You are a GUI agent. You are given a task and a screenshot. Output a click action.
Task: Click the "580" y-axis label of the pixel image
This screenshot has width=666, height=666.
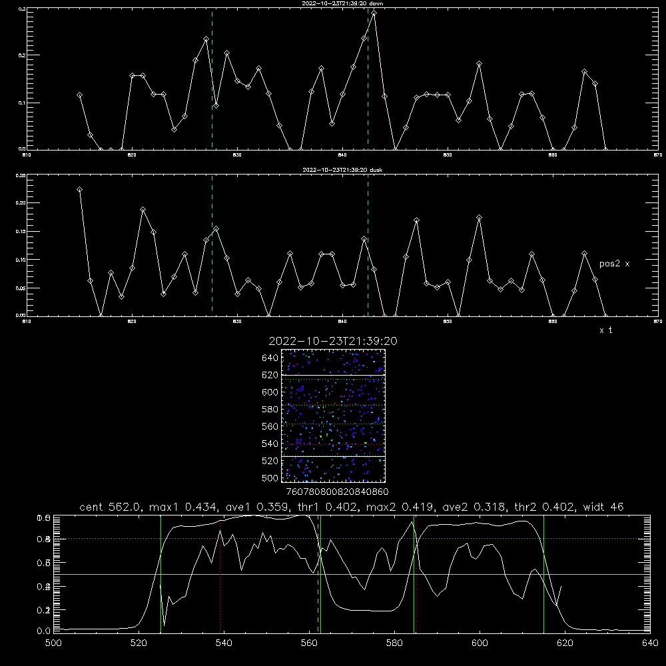click(270, 409)
